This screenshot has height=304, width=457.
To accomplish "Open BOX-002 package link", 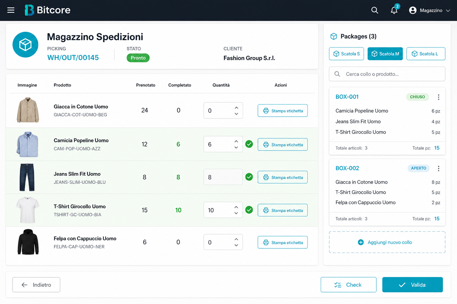I will (x=347, y=168).
